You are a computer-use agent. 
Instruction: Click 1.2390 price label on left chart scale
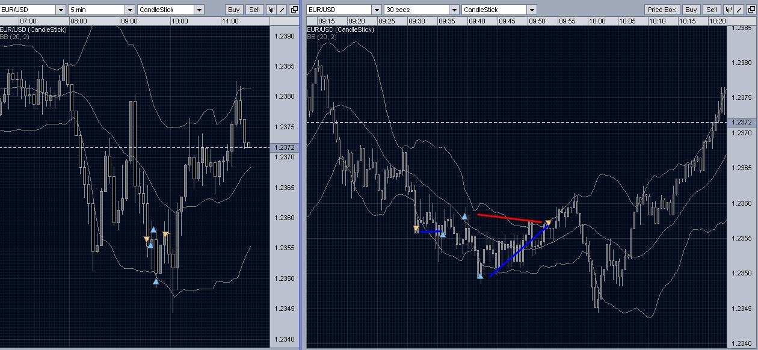click(284, 36)
